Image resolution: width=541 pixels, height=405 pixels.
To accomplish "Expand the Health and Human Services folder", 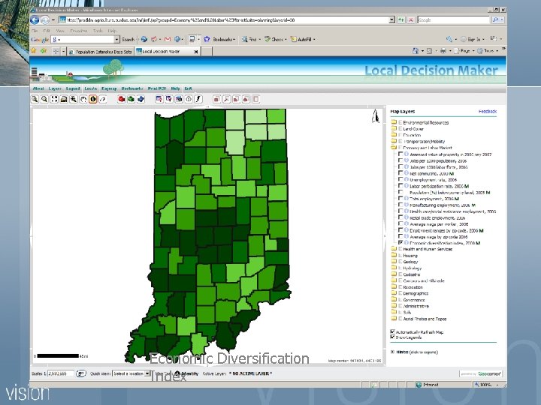I will [x=393, y=249].
